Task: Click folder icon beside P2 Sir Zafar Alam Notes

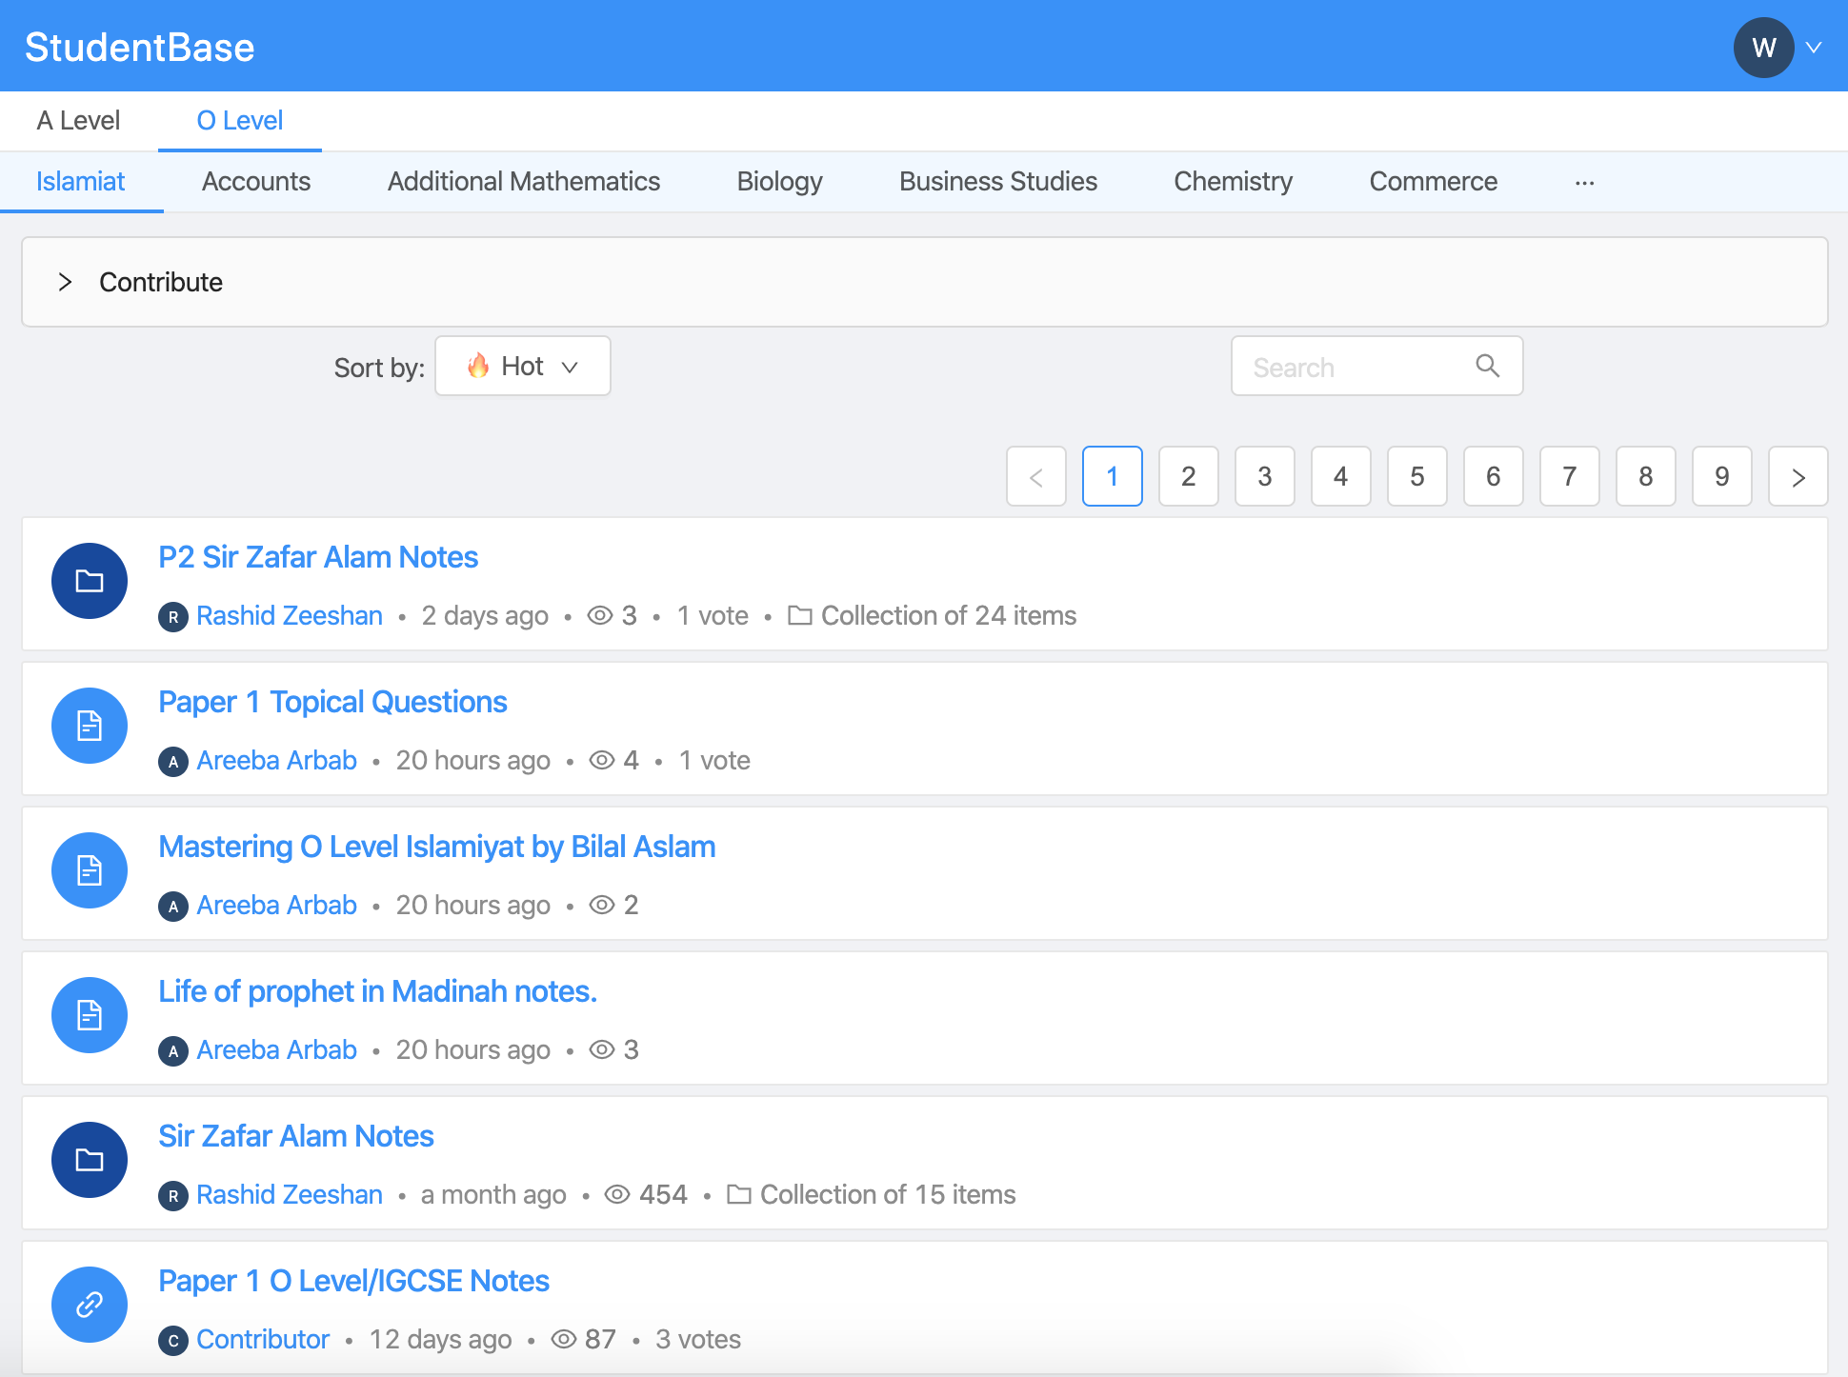Action: tap(90, 581)
